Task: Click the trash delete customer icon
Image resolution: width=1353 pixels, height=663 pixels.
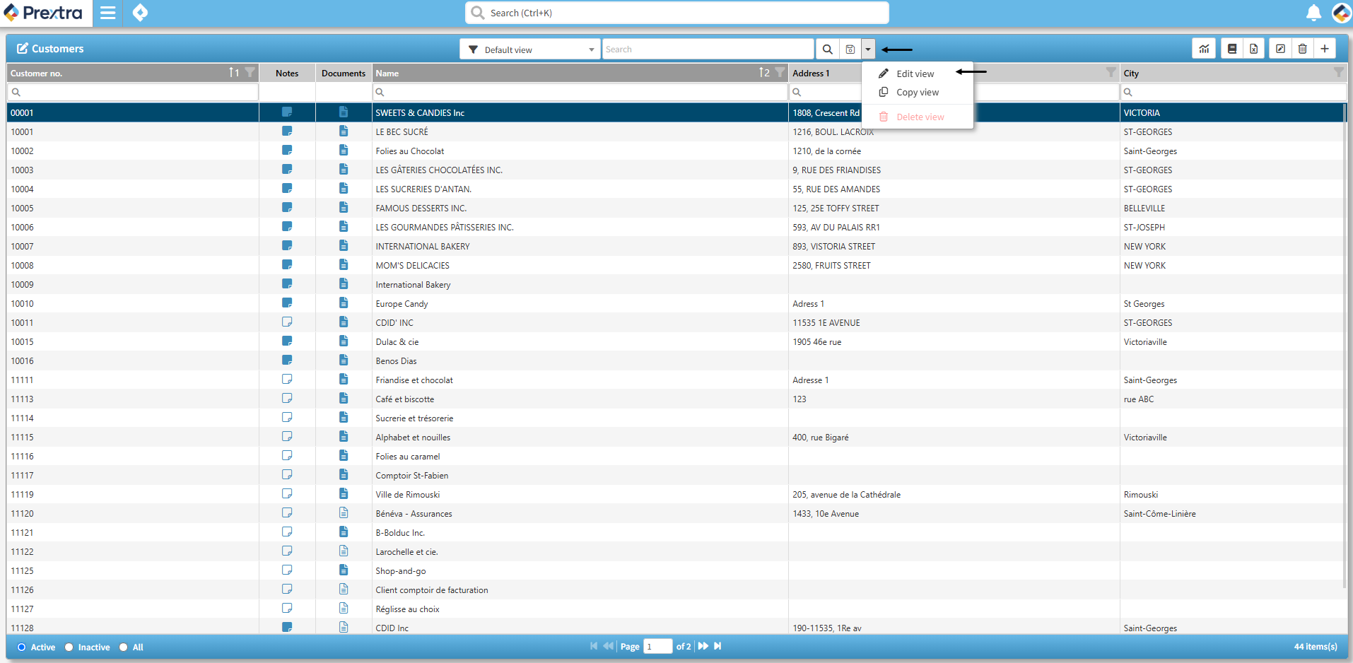Action: (x=1302, y=49)
